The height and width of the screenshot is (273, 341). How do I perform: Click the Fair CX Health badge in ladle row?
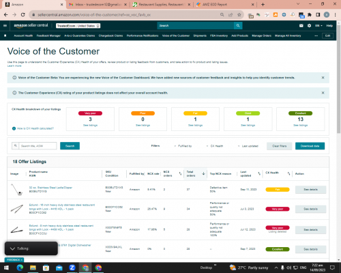[x=278, y=190]
